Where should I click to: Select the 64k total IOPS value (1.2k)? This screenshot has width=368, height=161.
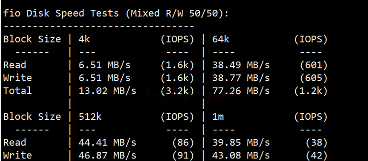(311, 91)
